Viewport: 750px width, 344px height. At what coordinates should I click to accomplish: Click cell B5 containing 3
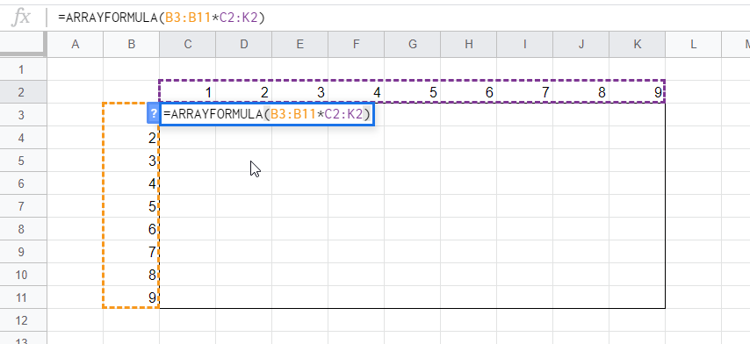[x=131, y=161]
